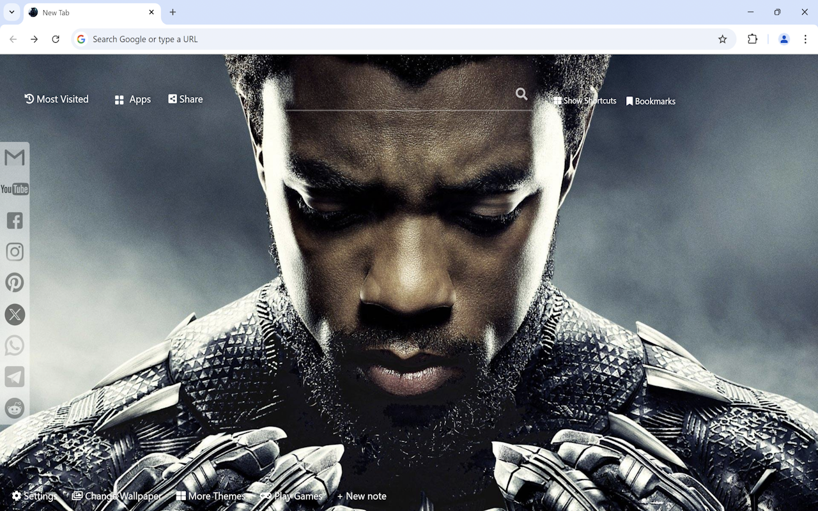This screenshot has width=818, height=511.
Task: Close the New Tab tab
Action: point(151,12)
